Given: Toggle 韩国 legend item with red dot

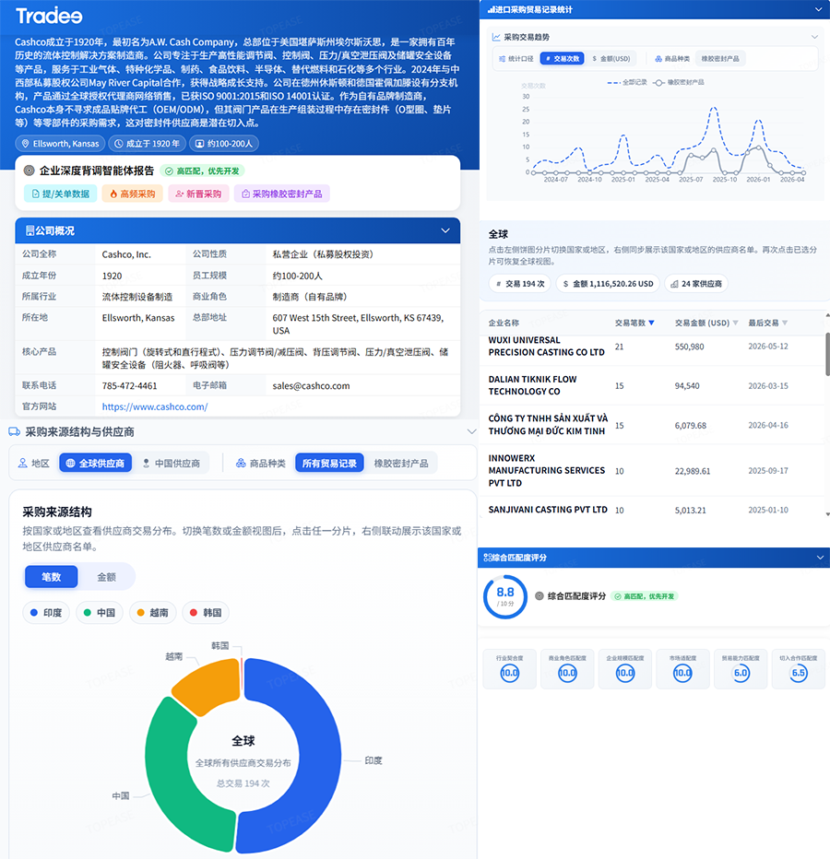Looking at the screenshot, I should pos(206,613).
